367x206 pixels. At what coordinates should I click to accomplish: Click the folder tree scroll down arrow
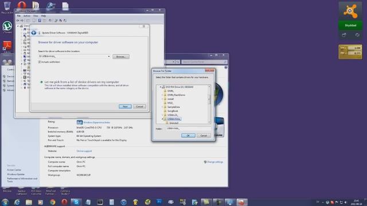point(209,122)
